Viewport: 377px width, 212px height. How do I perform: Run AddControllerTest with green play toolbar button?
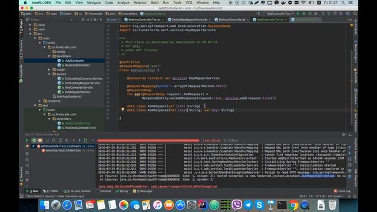click(298, 14)
